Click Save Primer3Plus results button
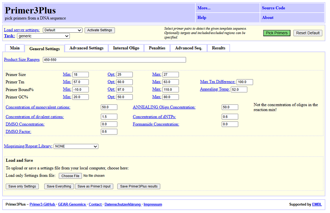330x213 pixels. tap(139, 186)
